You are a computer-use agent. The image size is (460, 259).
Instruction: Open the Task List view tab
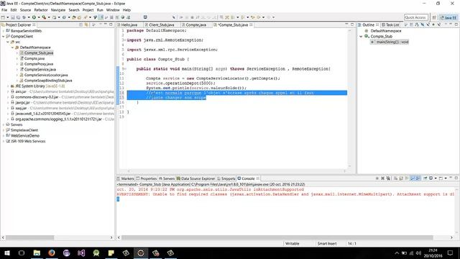coord(390,25)
